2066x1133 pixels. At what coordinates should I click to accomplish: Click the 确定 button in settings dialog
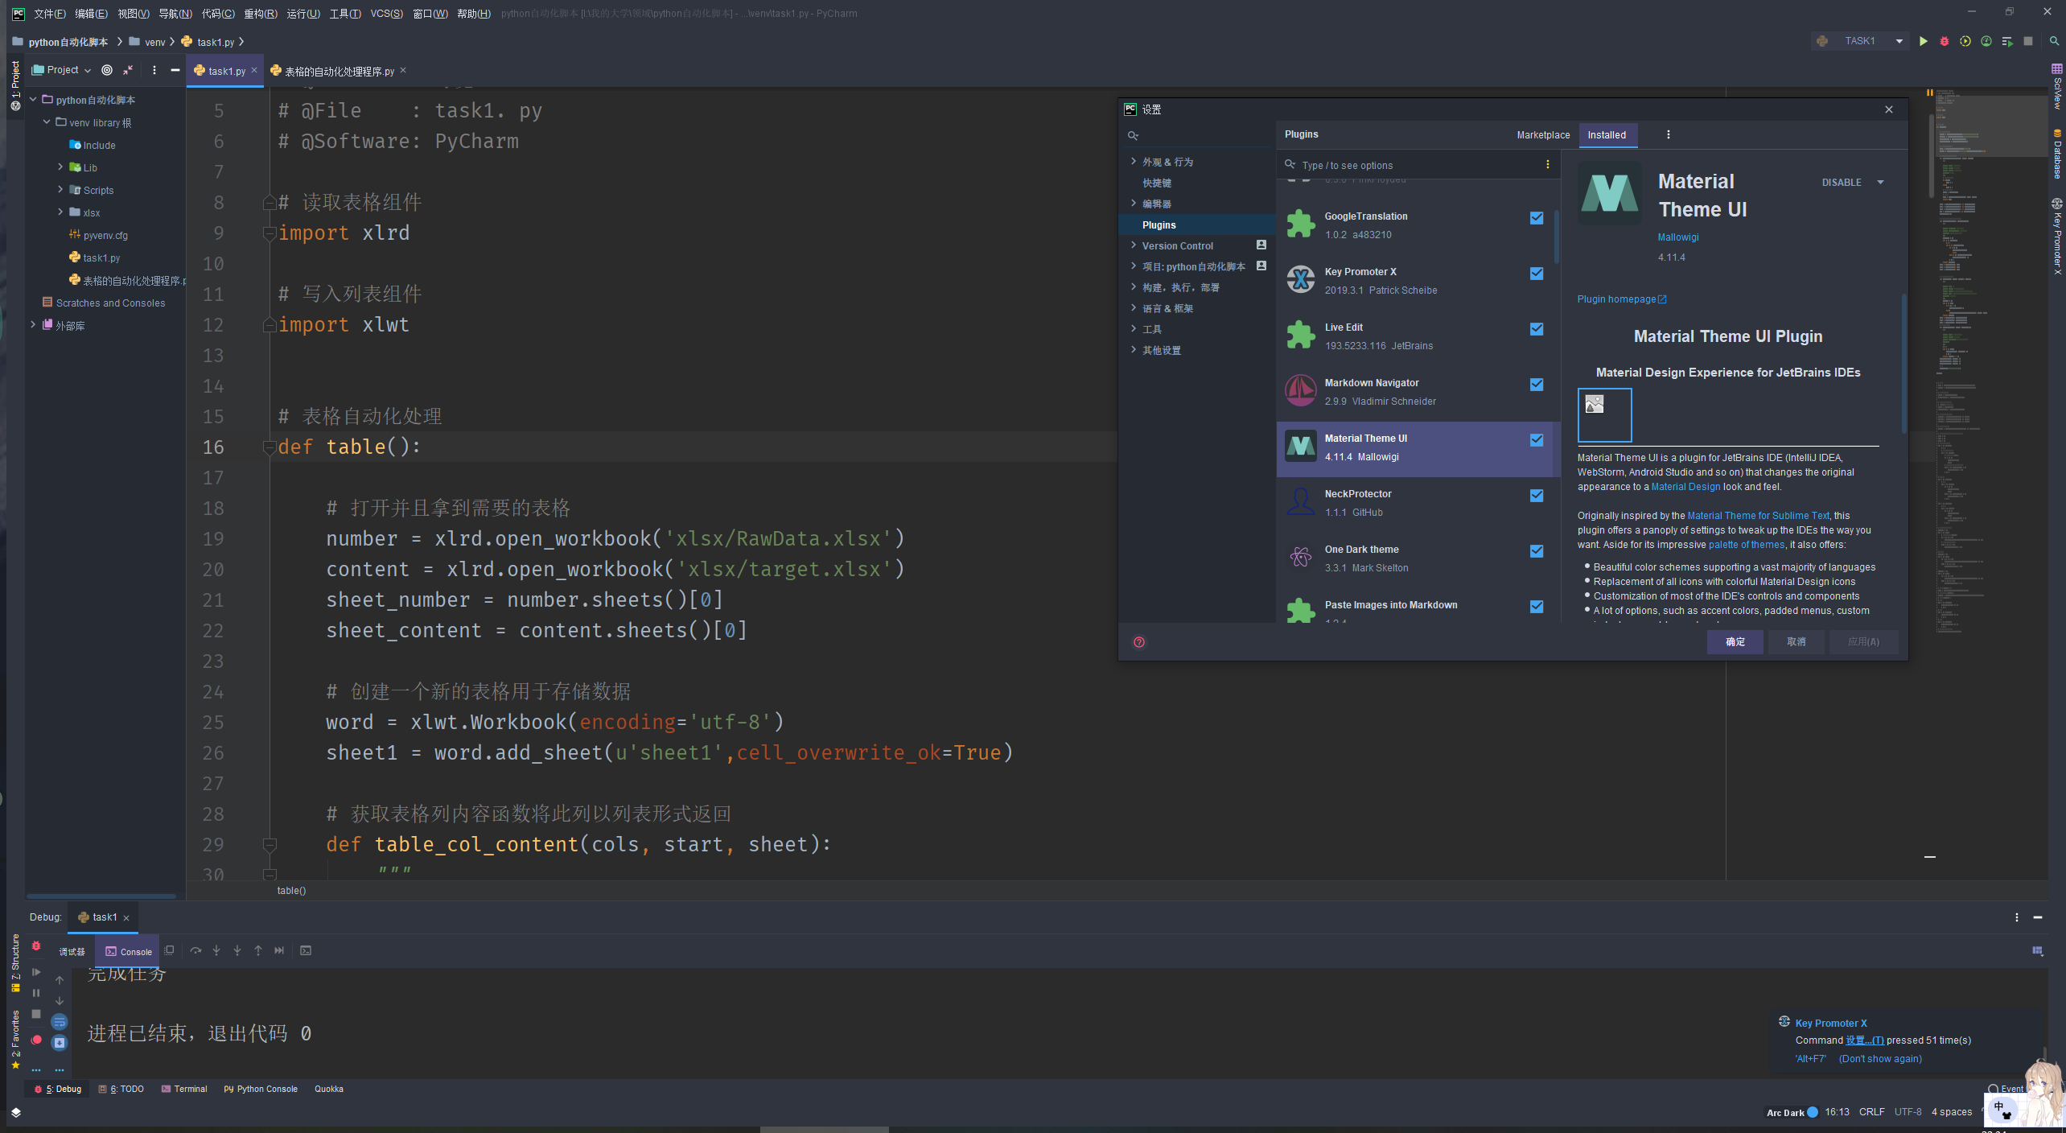point(1735,641)
